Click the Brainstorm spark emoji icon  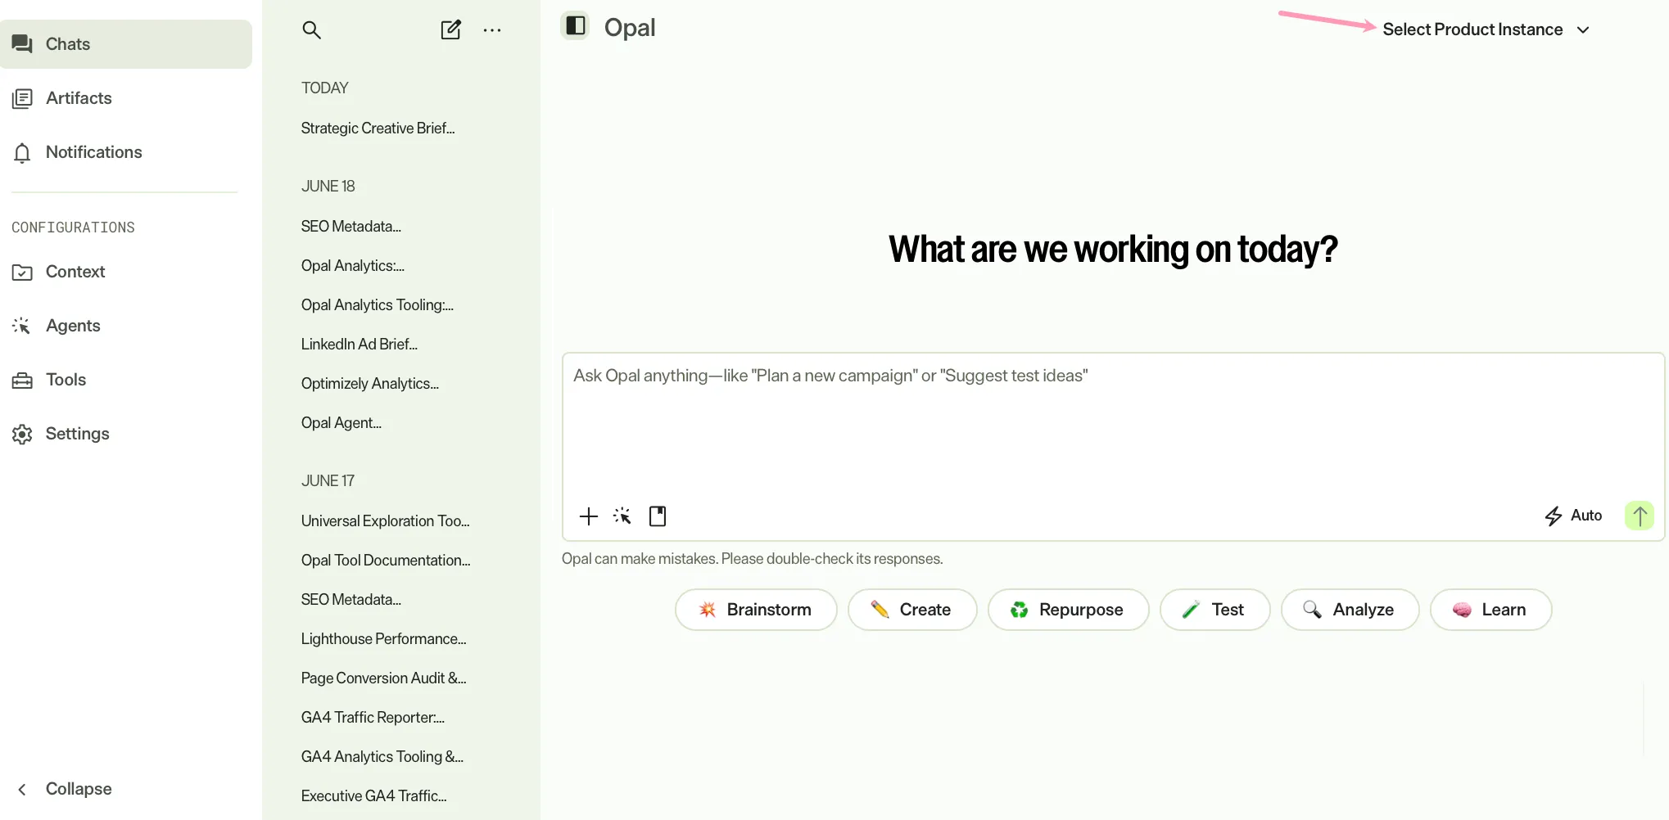tap(708, 610)
